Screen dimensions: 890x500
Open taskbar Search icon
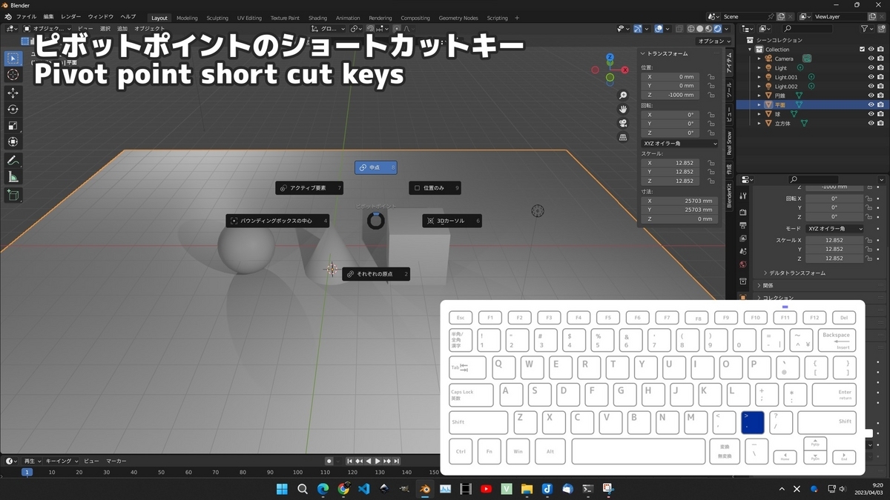[x=303, y=489]
